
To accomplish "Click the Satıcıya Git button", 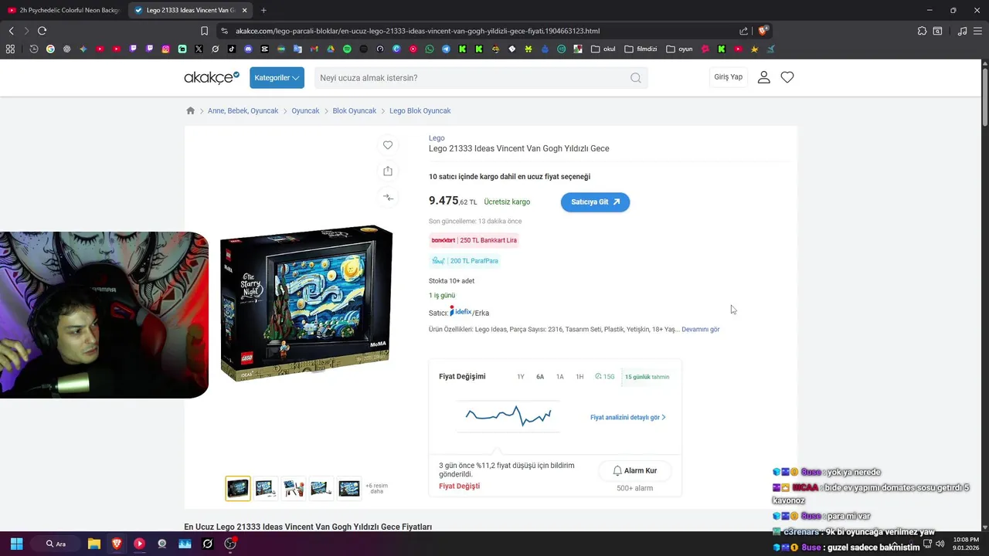I will pos(595,202).
